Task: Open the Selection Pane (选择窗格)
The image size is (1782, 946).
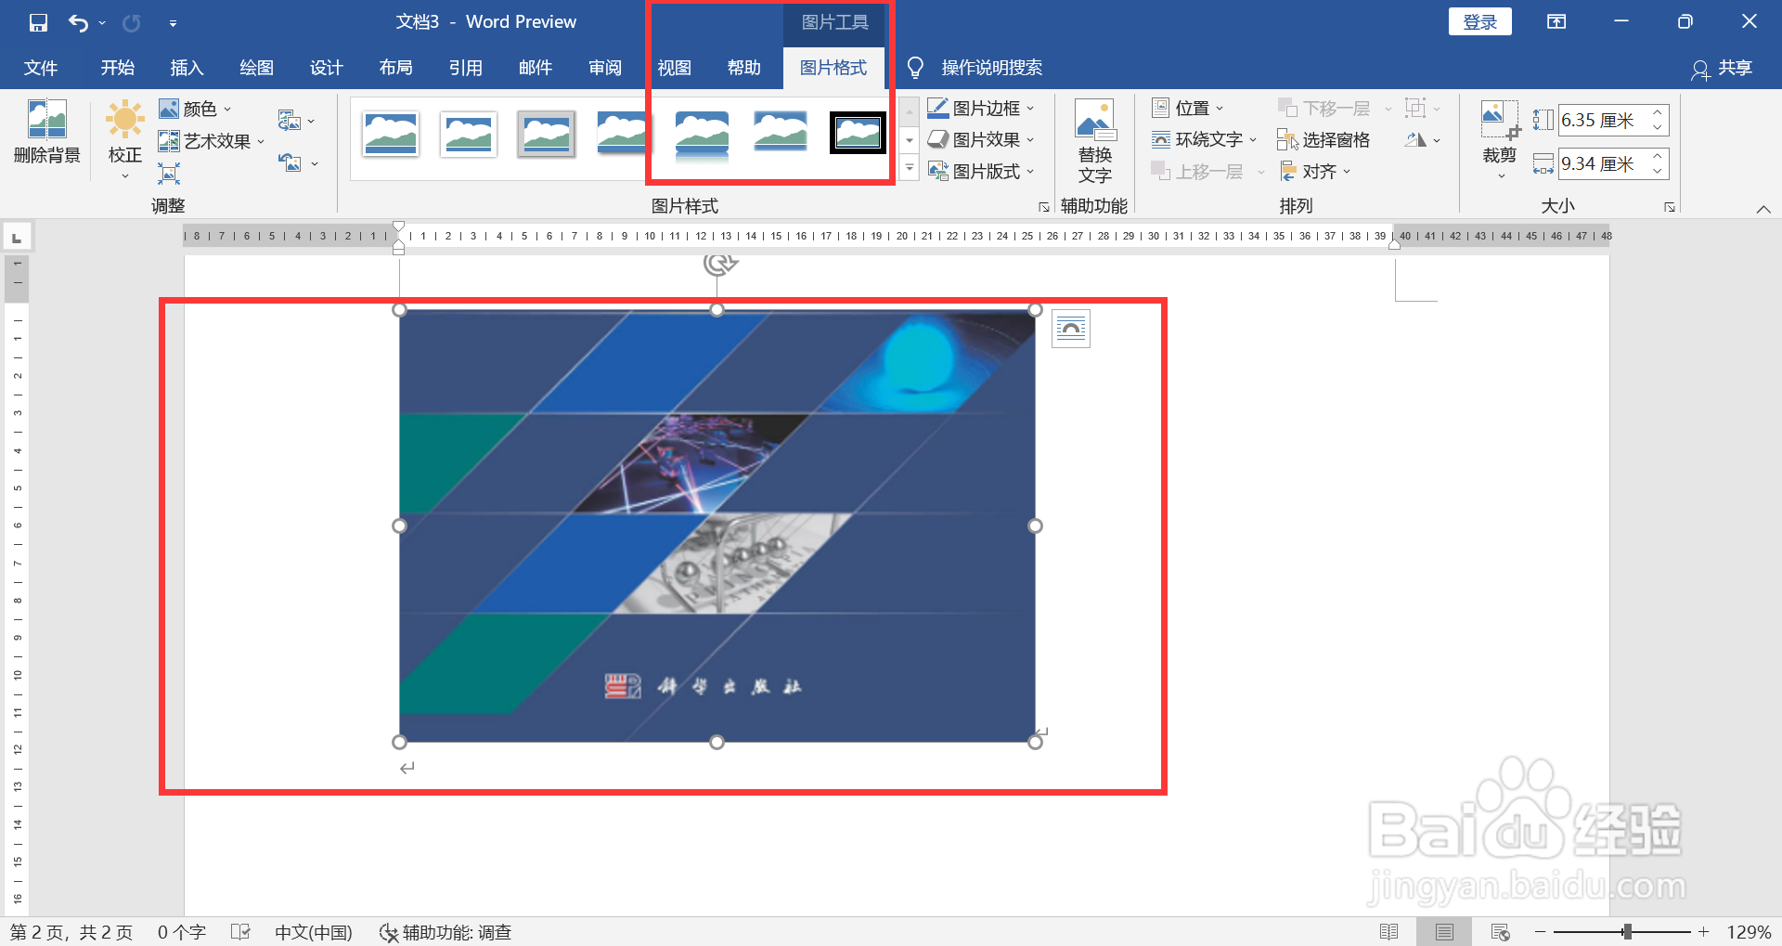Action: pos(1324,140)
